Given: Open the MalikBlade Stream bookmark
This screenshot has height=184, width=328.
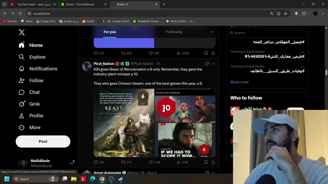Looking at the screenshot, I should (148, 21).
